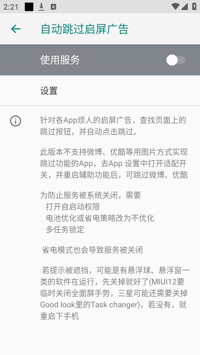Tap the download icon in status bar
The width and height of the screenshot is (200, 355).
click(x=41, y=7)
